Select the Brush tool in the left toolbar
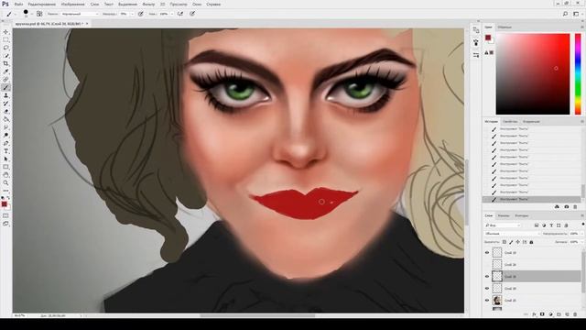The height and width of the screenshot is (330, 586). (x=5, y=88)
